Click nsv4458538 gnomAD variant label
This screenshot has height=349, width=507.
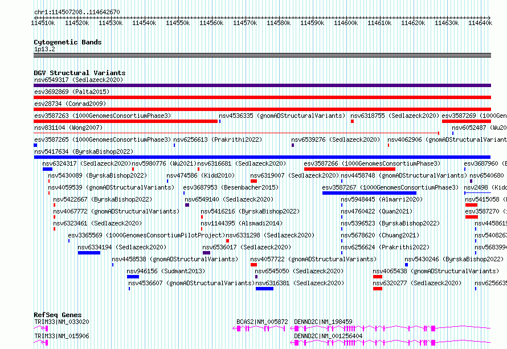(175, 259)
